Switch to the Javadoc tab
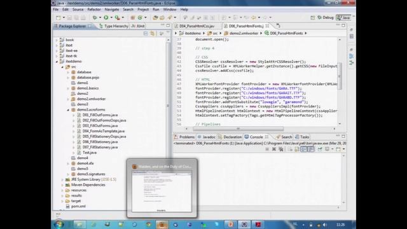 [x=206, y=137]
